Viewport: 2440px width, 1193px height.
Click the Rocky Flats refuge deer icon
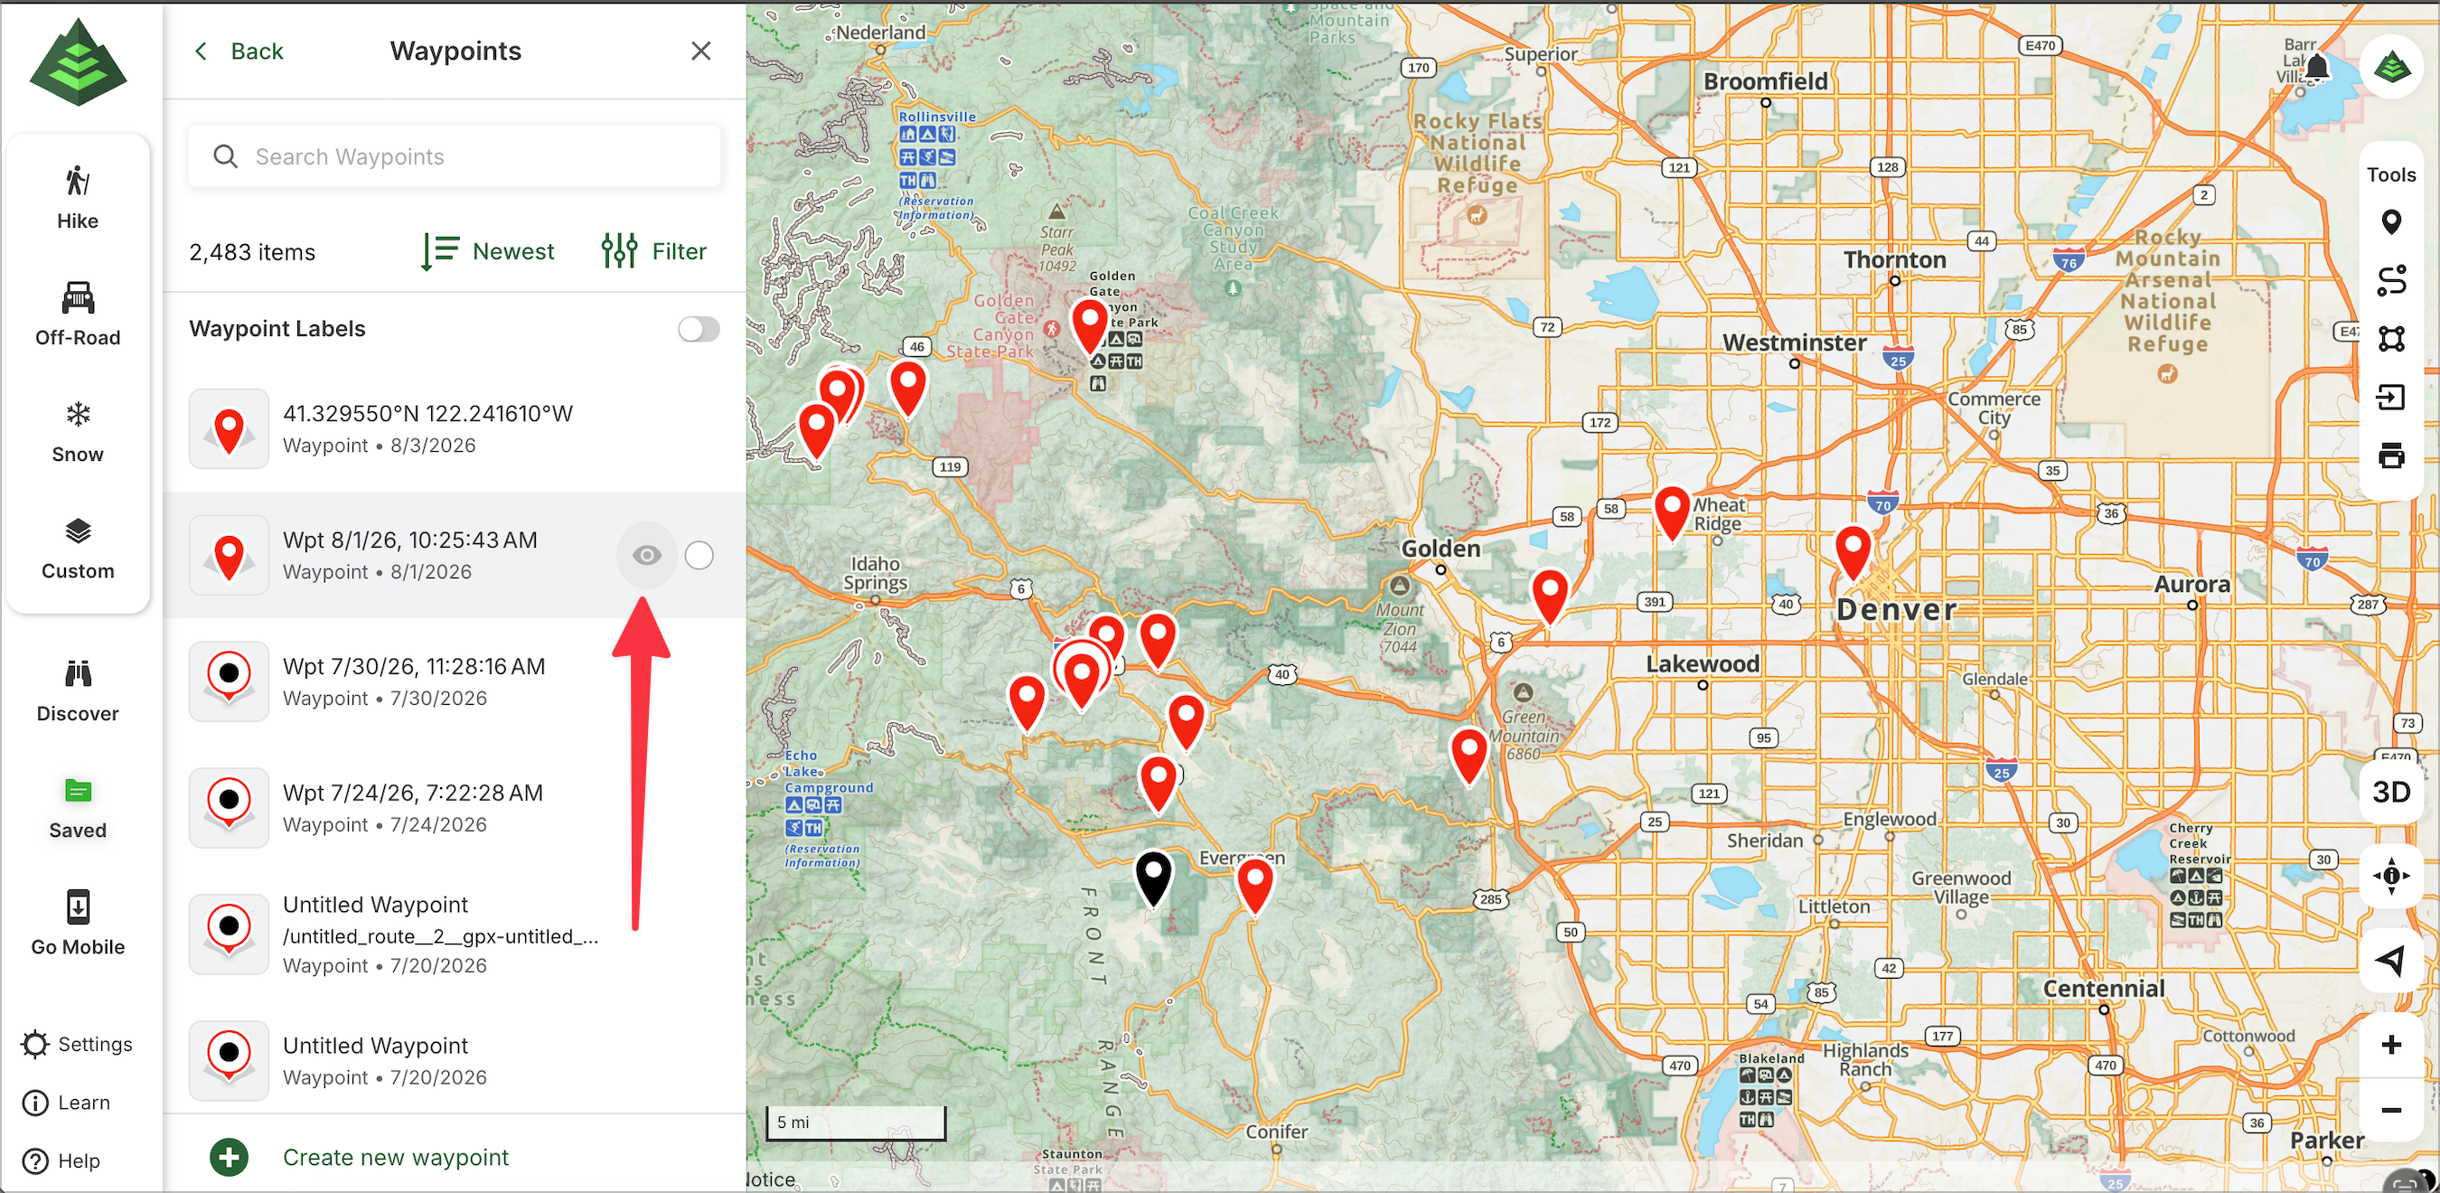tap(1476, 214)
